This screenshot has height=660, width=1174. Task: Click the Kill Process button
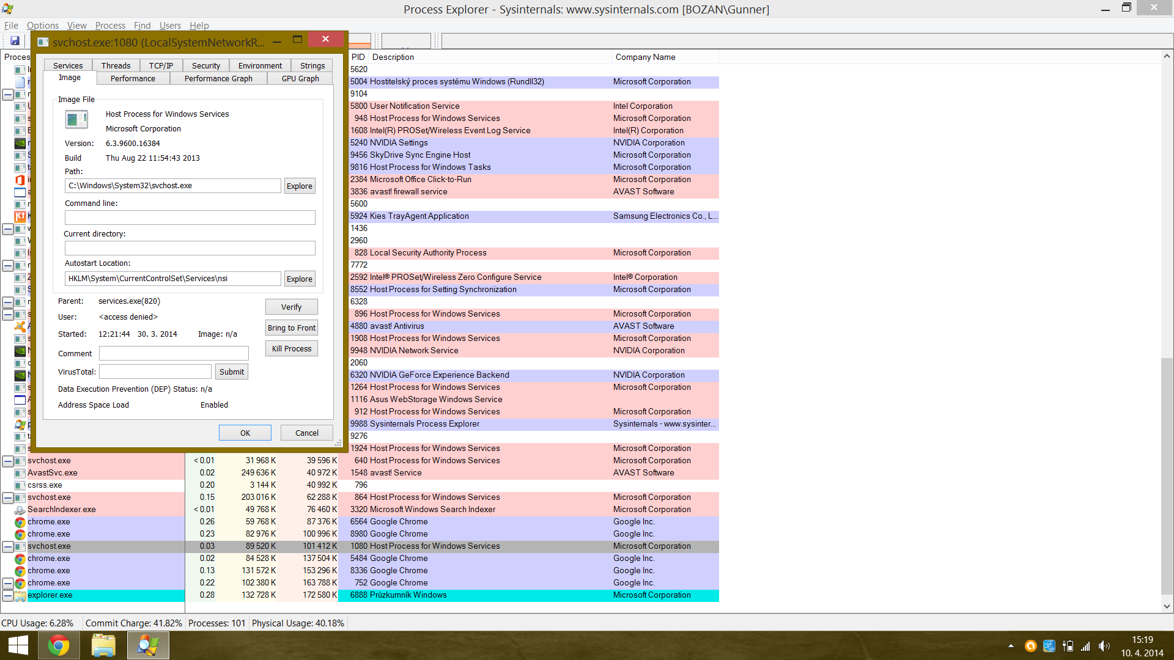(292, 348)
